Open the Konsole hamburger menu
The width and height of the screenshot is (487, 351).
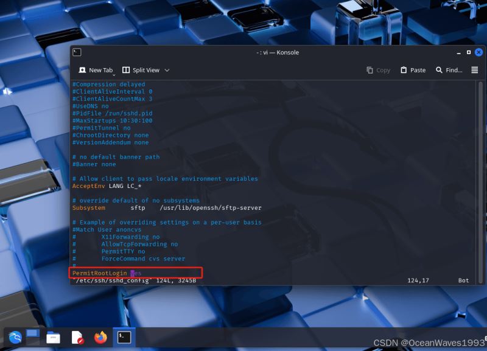[474, 70]
